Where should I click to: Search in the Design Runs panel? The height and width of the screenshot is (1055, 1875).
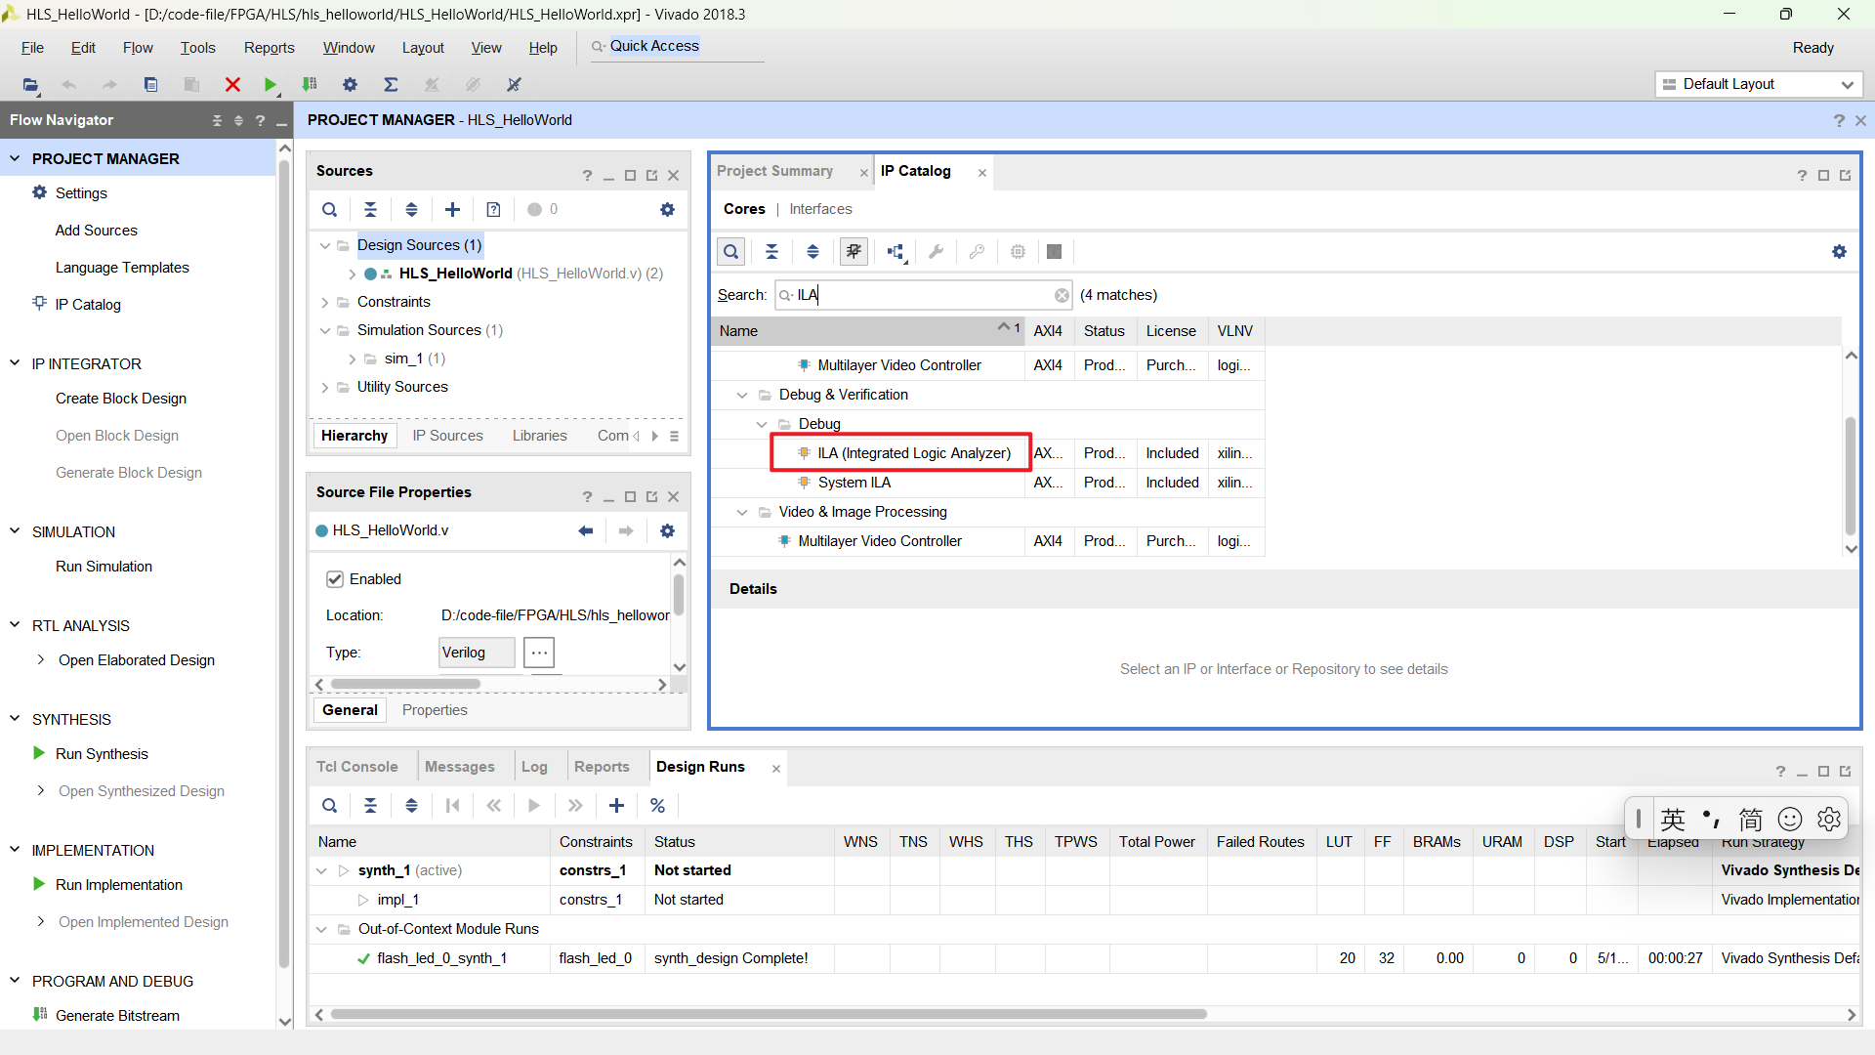point(330,806)
